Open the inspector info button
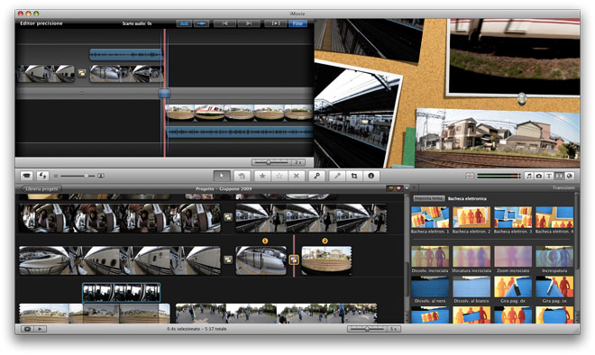This screenshot has height=355, width=595. pos(371,176)
